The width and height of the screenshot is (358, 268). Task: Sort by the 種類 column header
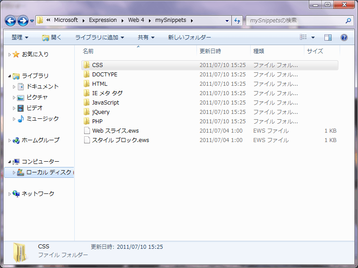[277, 51]
